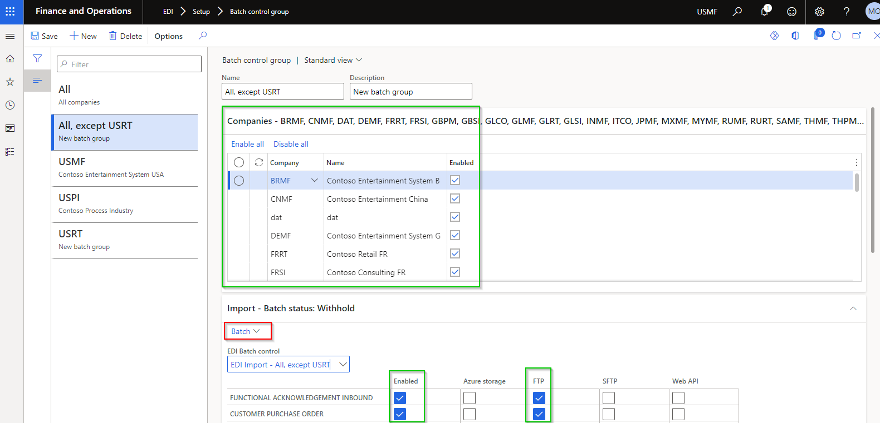The image size is (880, 423).
Task: Collapse the Import section chevron
Action: (x=853, y=308)
